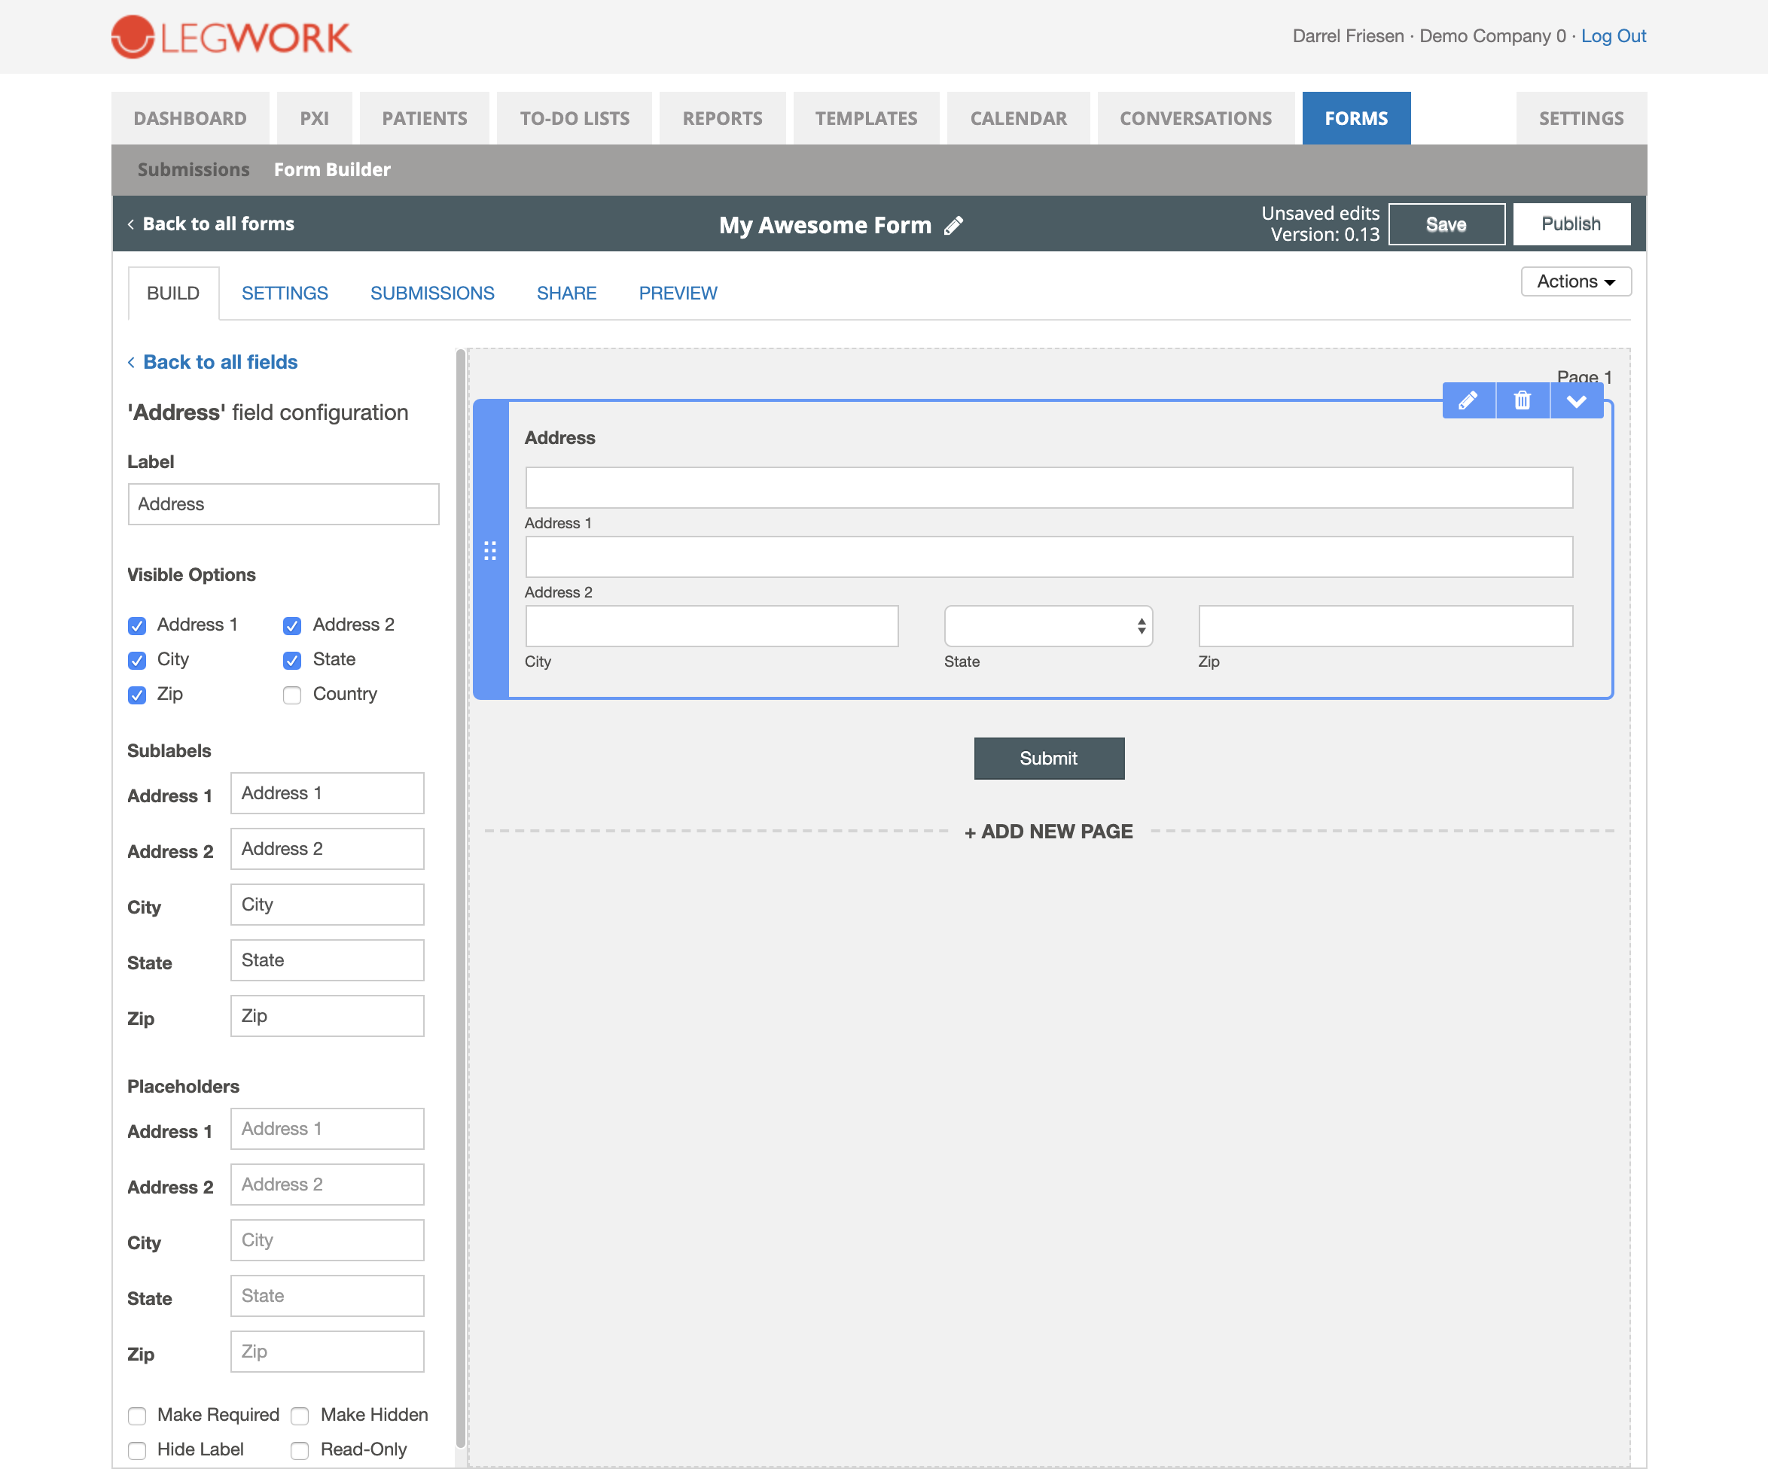Click the pencil icon beside form title
The image size is (1768, 1472).
(x=953, y=226)
